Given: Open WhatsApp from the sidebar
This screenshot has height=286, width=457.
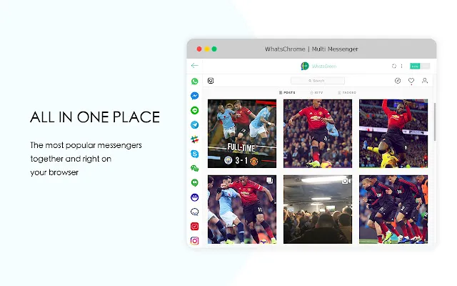Looking at the screenshot, I should 195,81.
